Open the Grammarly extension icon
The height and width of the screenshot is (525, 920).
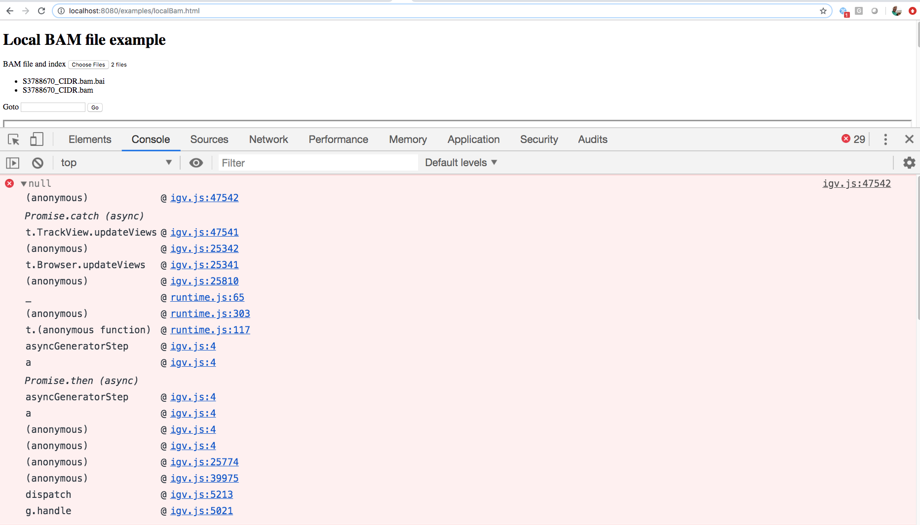[859, 10]
